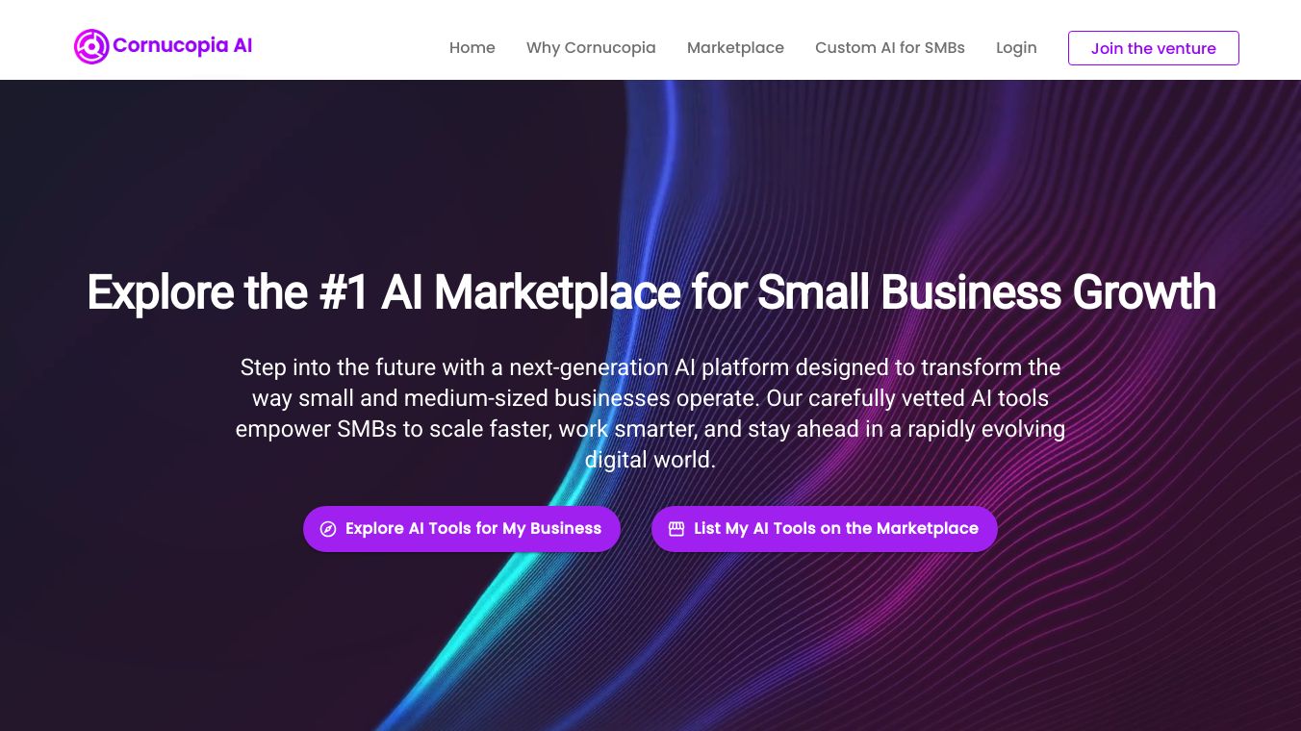
Task: Go to the Home page
Action: [472, 48]
